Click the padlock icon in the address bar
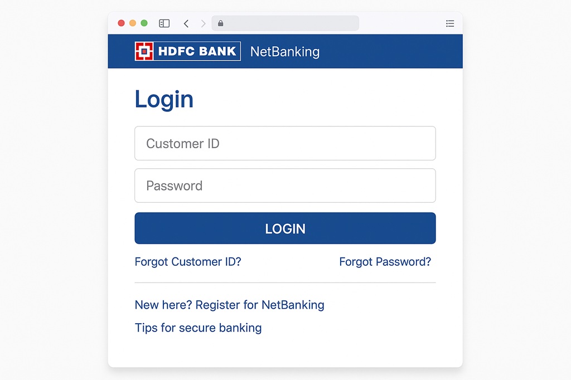 (220, 23)
